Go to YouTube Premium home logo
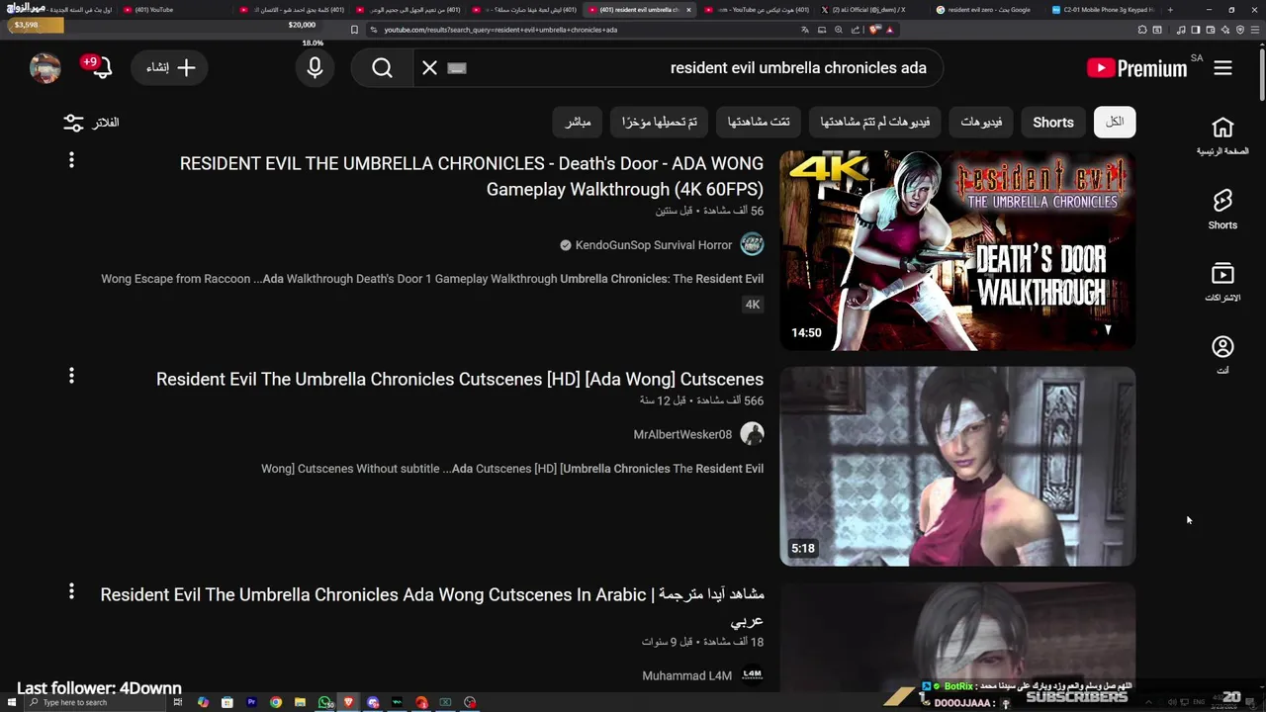 pyautogui.click(x=1136, y=68)
